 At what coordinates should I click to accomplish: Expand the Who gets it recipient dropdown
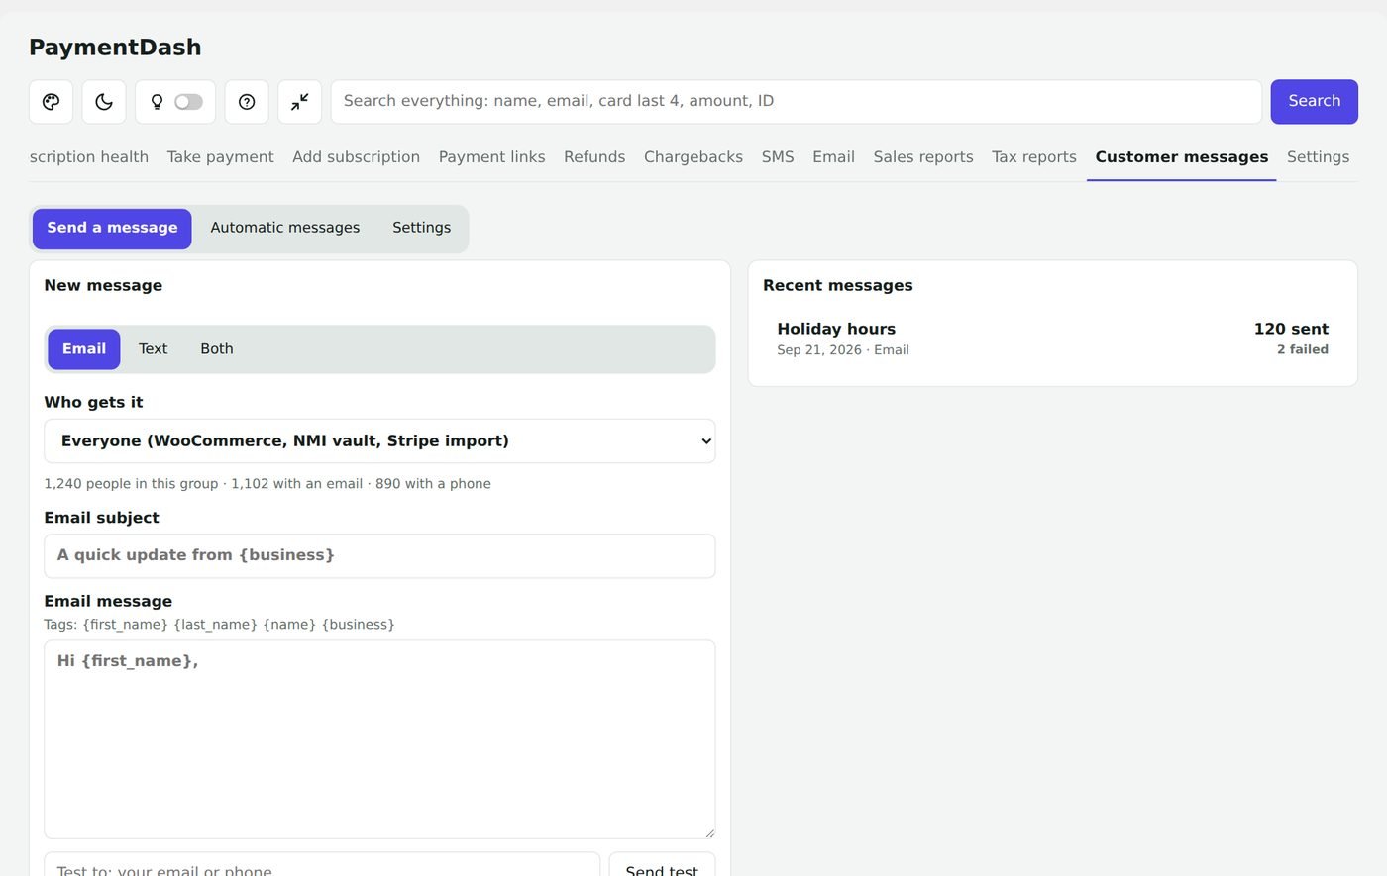[x=379, y=441]
